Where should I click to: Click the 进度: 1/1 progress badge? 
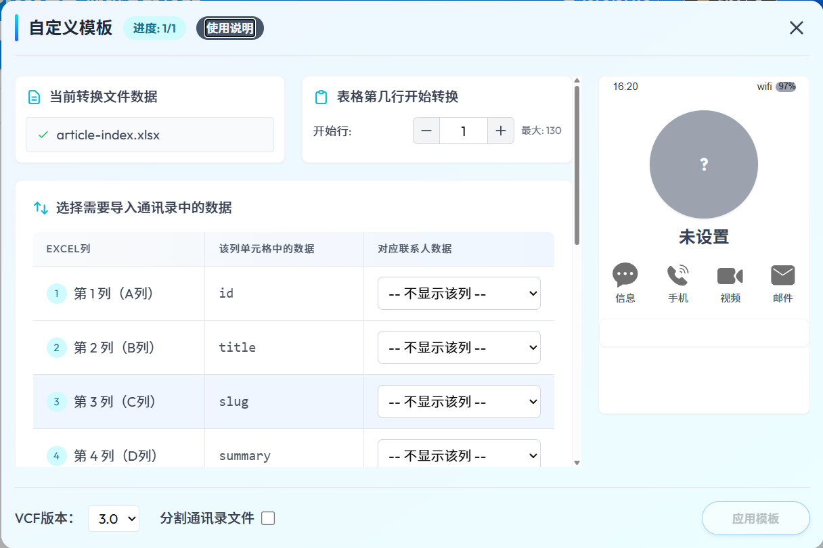154,28
